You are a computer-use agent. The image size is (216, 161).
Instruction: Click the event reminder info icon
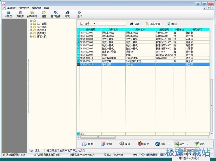(143, 155)
